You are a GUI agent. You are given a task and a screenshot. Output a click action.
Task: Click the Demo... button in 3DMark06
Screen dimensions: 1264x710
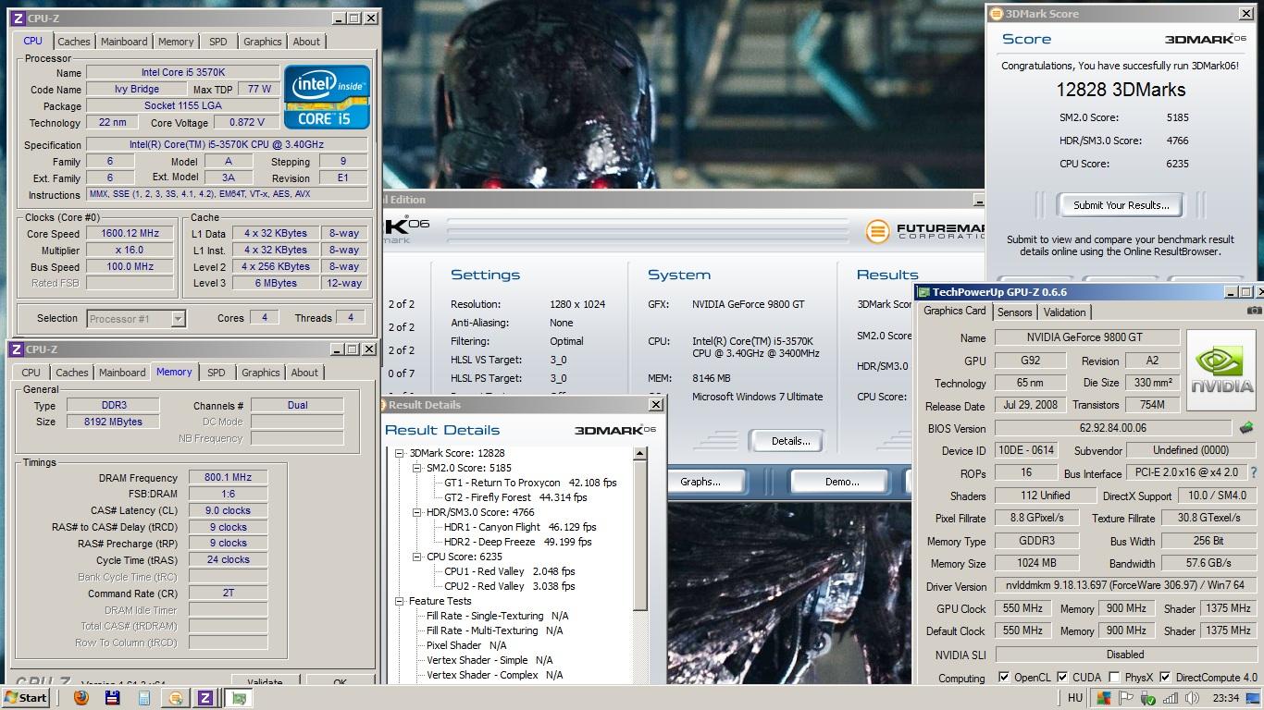(841, 482)
